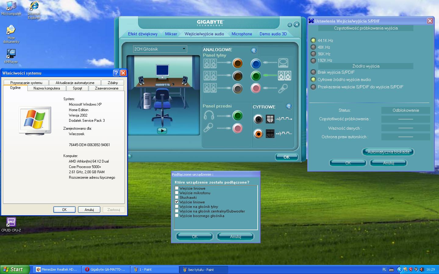Open the Sprzęt tab
This screenshot has height=274, width=439.
coord(77,88)
